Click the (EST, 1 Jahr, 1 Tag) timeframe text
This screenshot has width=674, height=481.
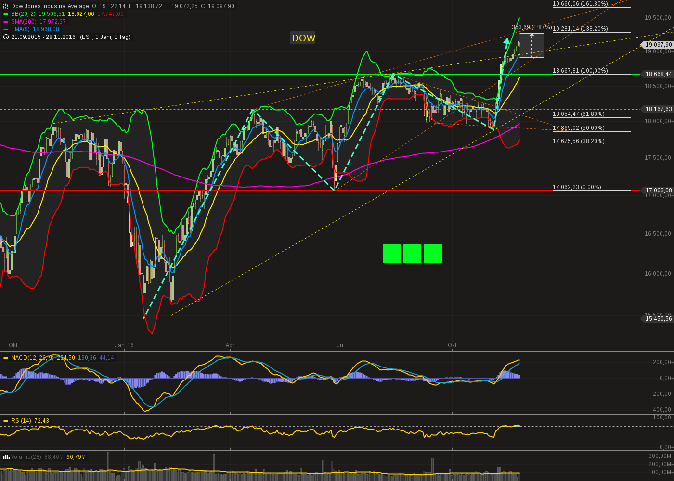(105, 37)
